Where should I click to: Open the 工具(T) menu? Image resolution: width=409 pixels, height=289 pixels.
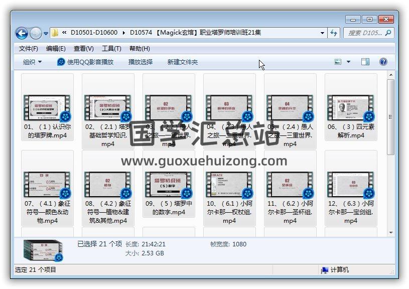pos(111,49)
